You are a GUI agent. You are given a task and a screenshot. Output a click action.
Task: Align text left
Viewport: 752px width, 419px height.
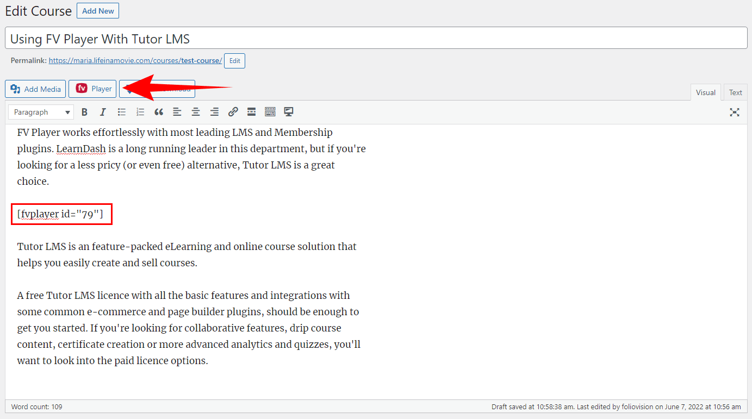[177, 112]
